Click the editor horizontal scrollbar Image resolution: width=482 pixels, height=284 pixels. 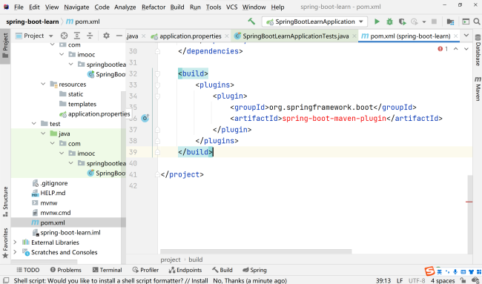(x=256, y=251)
